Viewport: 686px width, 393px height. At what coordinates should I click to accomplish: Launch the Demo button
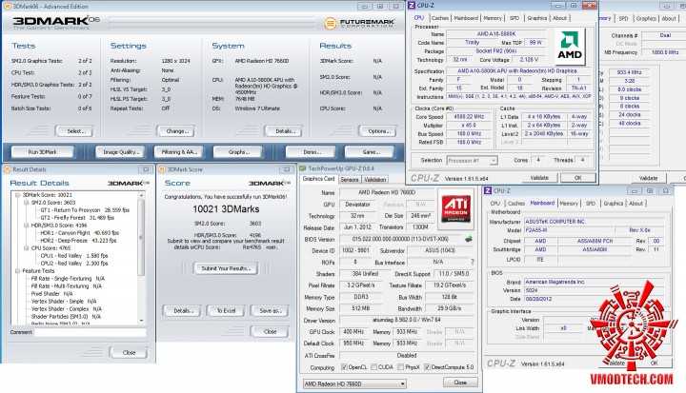click(312, 152)
